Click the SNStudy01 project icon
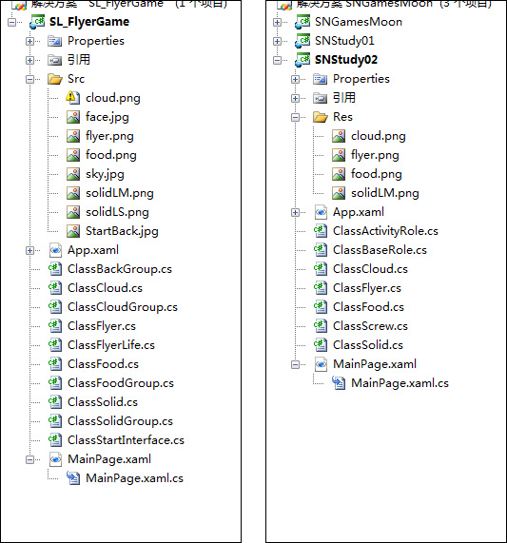The image size is (507, 543). coord(302,41)
